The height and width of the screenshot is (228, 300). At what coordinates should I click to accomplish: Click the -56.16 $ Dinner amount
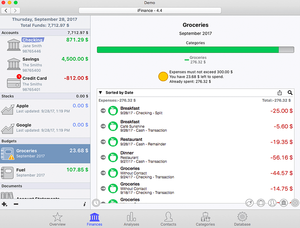(282, 157)
